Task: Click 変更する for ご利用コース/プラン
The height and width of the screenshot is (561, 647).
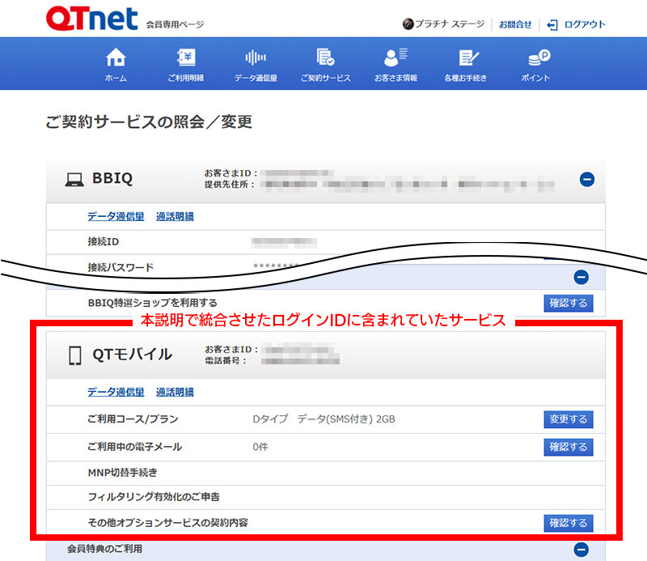Action: [x=569, y=419]
